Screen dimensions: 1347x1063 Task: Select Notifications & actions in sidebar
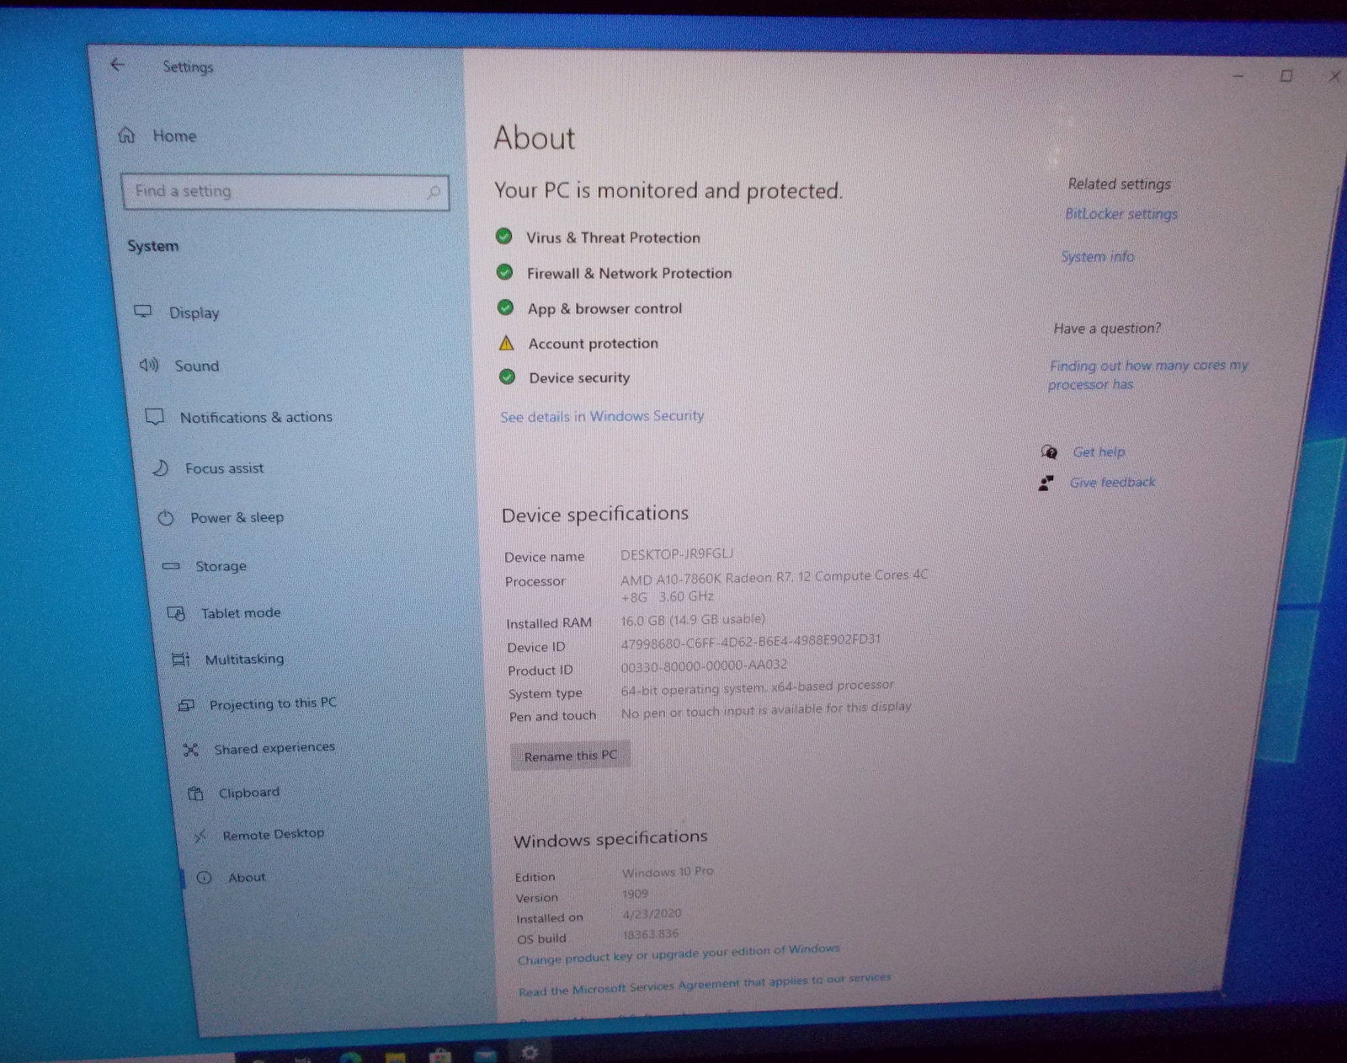point(255,417)
